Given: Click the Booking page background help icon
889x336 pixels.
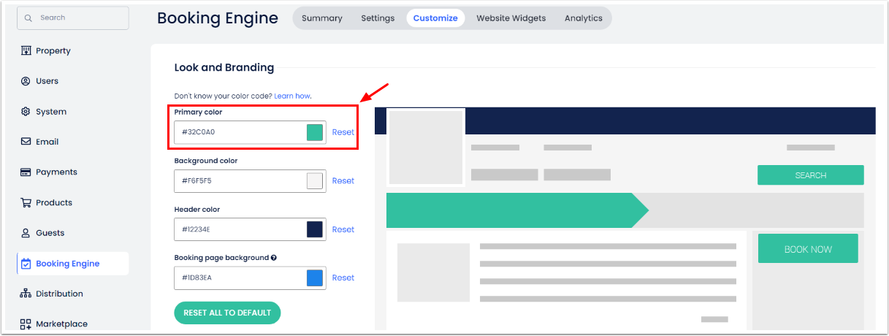Looking at the screenshot, I should pos(274,258).
